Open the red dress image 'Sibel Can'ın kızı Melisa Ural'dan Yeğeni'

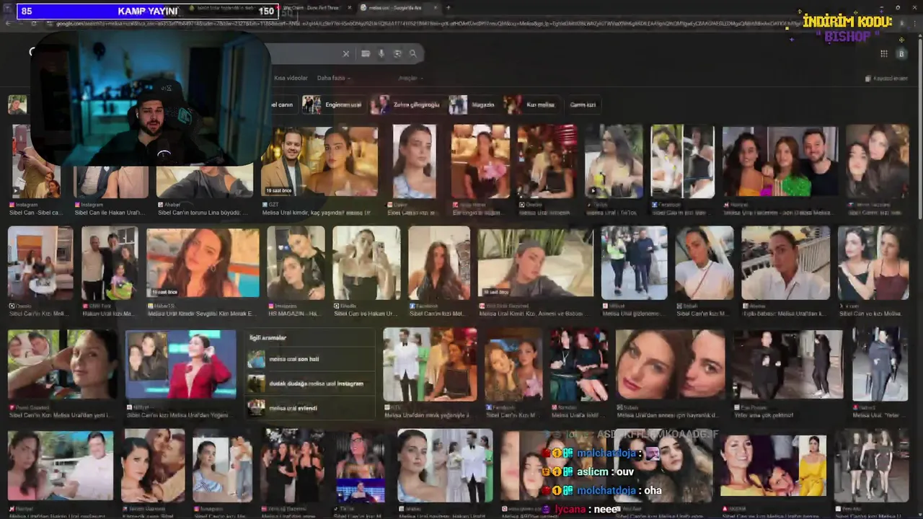181,365
